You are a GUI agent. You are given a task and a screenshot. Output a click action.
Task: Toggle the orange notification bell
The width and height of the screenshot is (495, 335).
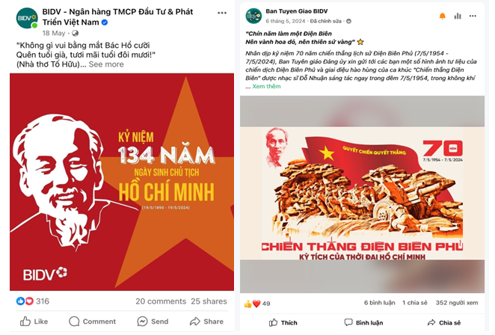coord(443,16)
